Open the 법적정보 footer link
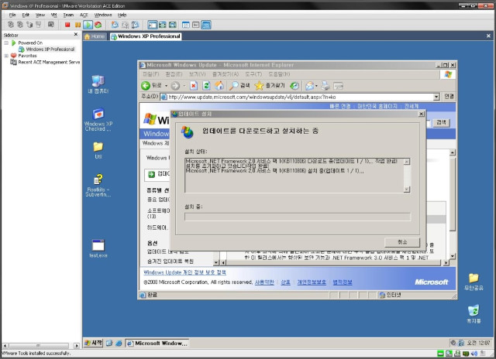496x359 pixels. click(343, 282)
